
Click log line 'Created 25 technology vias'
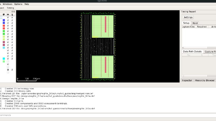point(19,89)
